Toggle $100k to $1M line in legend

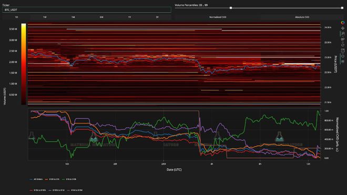56,190
